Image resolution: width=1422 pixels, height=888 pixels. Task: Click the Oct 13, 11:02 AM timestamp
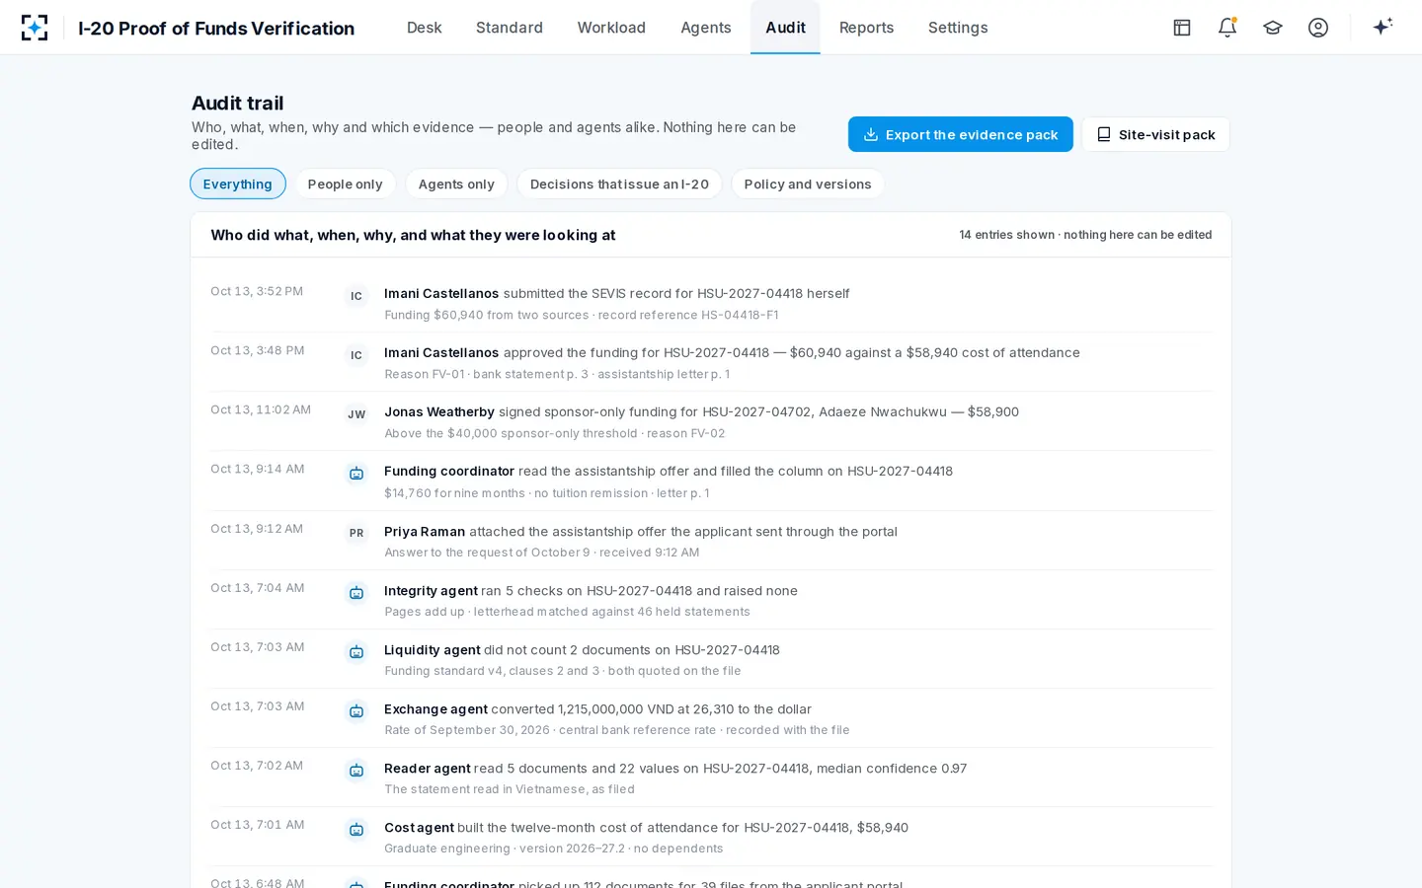[x=261, y=409]
